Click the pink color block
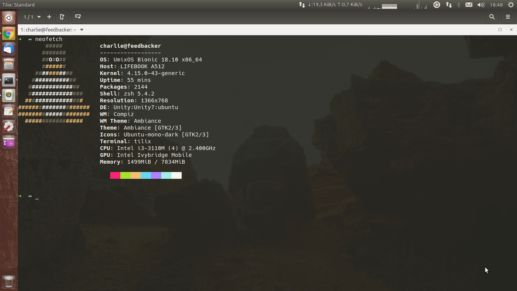This screenshot has width=517, height=291. point(115,175)
